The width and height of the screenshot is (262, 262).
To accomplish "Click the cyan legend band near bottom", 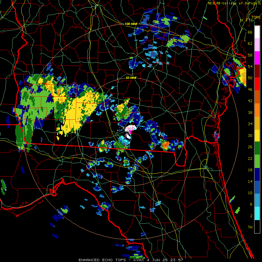I will pos(257,213).
